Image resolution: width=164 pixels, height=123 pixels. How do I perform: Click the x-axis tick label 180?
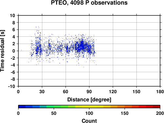click(160, 92)
